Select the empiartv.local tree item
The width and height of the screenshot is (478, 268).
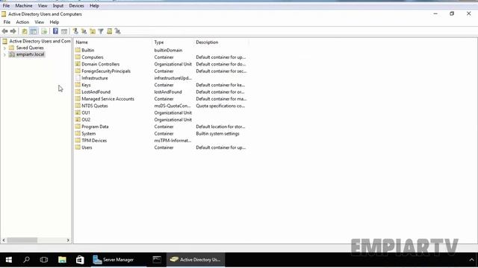tap(30, 54)
